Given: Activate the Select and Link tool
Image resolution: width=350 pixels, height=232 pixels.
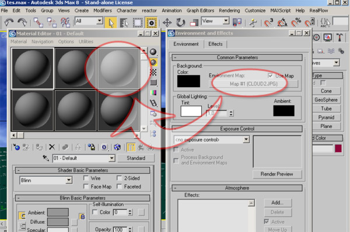Looking at the screenshot, I should (38, 22).
